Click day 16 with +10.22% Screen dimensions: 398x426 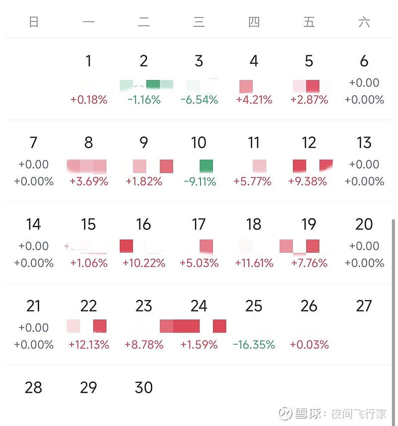click(x=144, y=243)
